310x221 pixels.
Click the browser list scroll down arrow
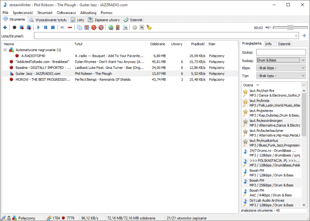pos(304,205)
